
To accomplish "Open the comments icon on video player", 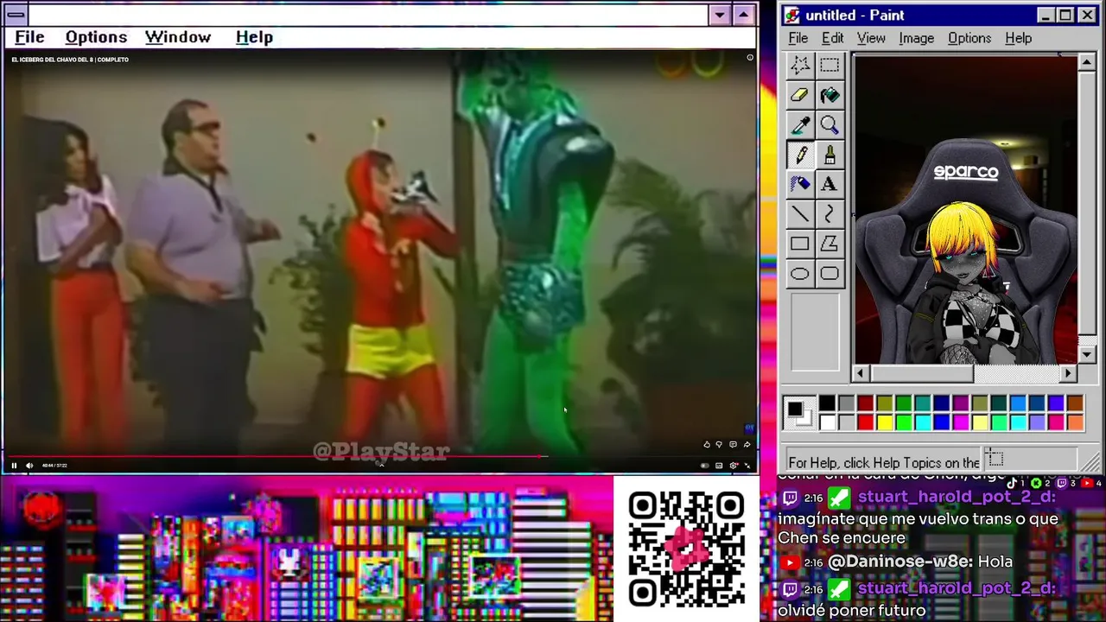I will click(733, 445).
